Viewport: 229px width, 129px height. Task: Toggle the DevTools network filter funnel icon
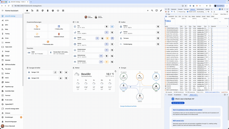(172, 12)
